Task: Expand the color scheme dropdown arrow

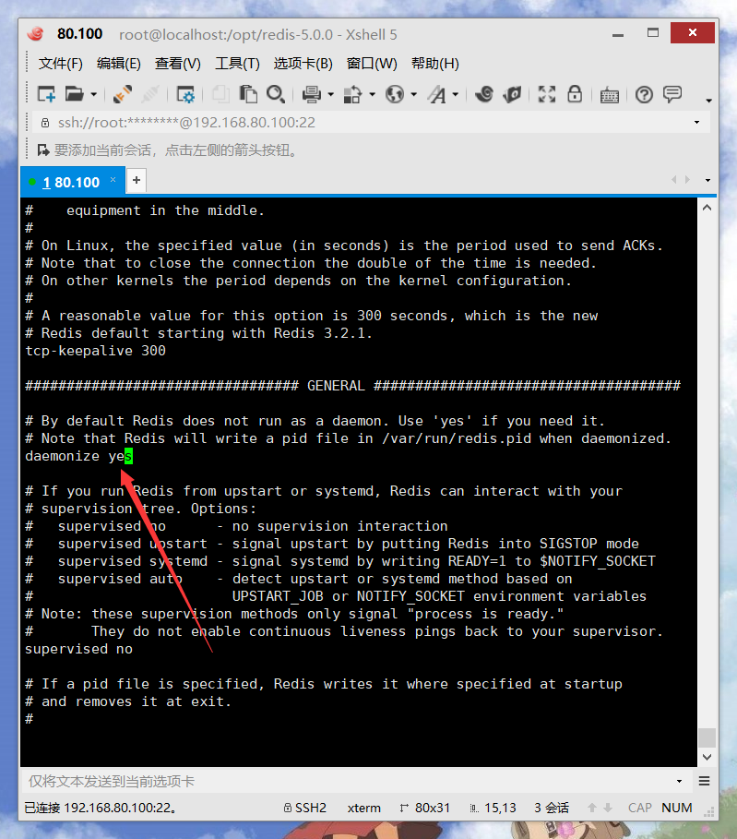Action: (x=373, y=95)
